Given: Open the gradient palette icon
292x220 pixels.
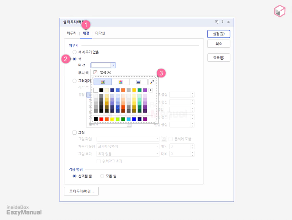Looking at the screenshot, I should (x=139, y=82).
